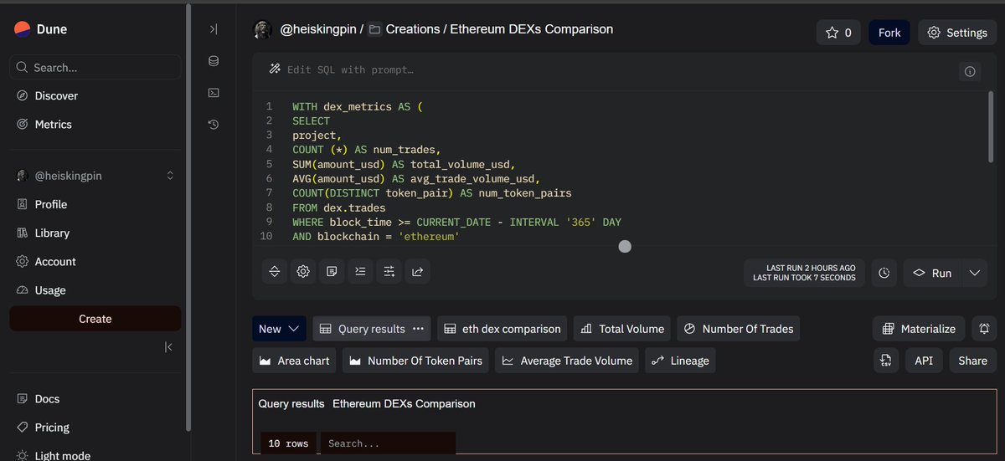
Task: Click the info icon in SQL prompt bar
Action: 970,71
